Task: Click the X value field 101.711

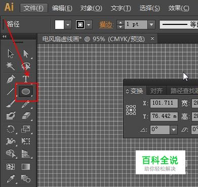Action: coord(164,103)
